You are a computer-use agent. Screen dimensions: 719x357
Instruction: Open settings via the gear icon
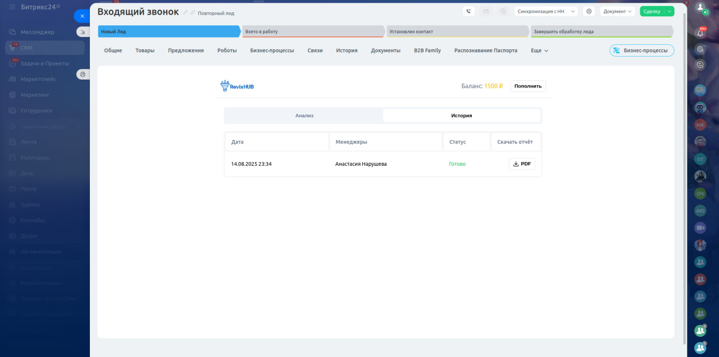coord(589,11)
